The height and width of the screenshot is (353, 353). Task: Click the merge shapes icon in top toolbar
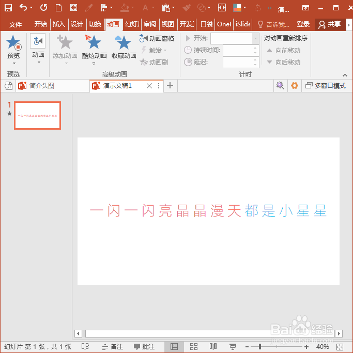pos(201,8)
